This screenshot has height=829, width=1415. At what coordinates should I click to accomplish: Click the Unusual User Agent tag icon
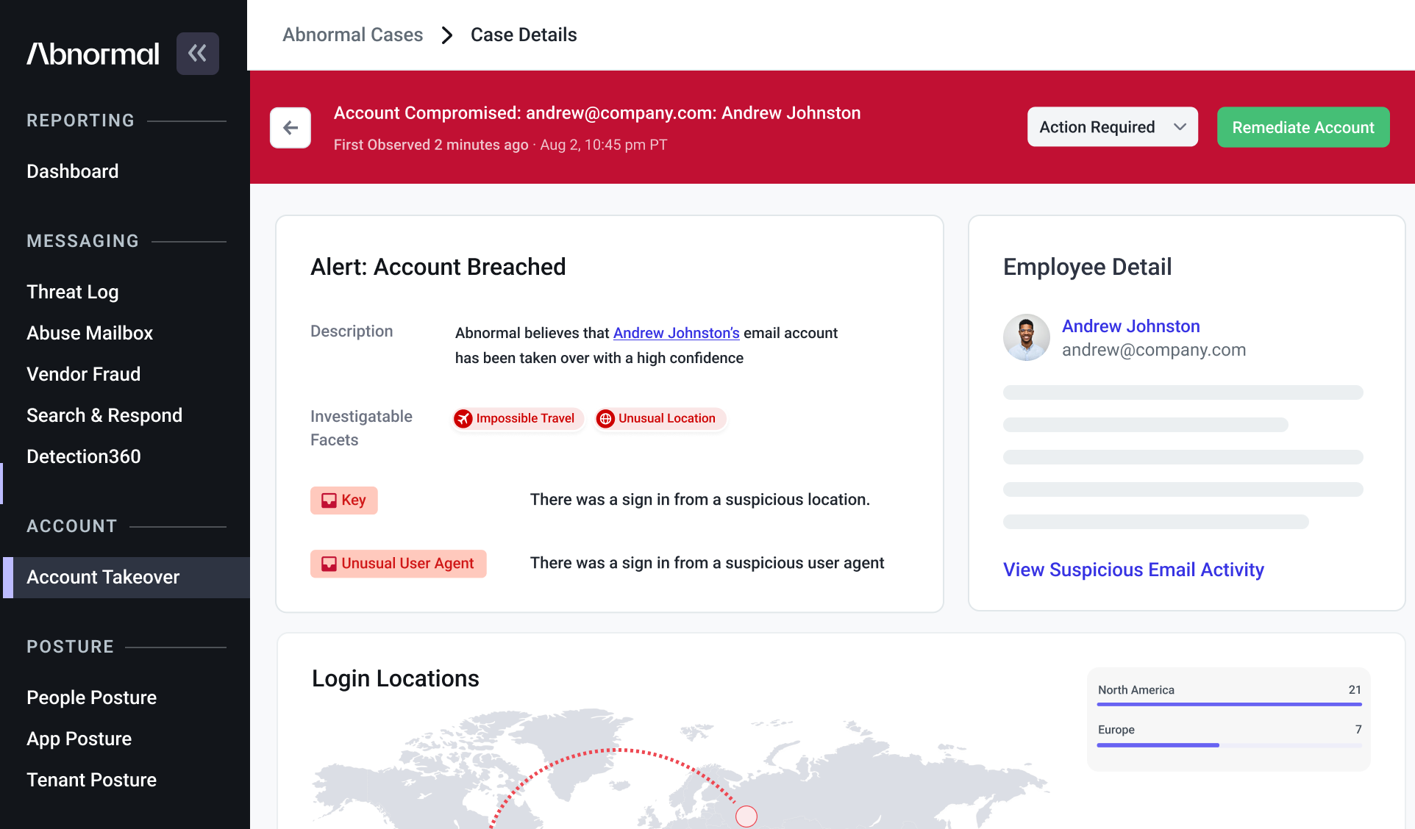(x=329, y=564)
